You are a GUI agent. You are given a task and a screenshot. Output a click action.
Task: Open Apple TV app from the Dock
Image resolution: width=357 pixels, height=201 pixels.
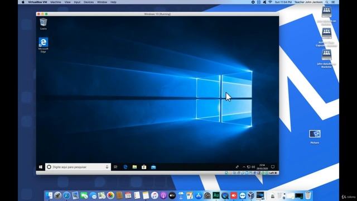(172, 195)
